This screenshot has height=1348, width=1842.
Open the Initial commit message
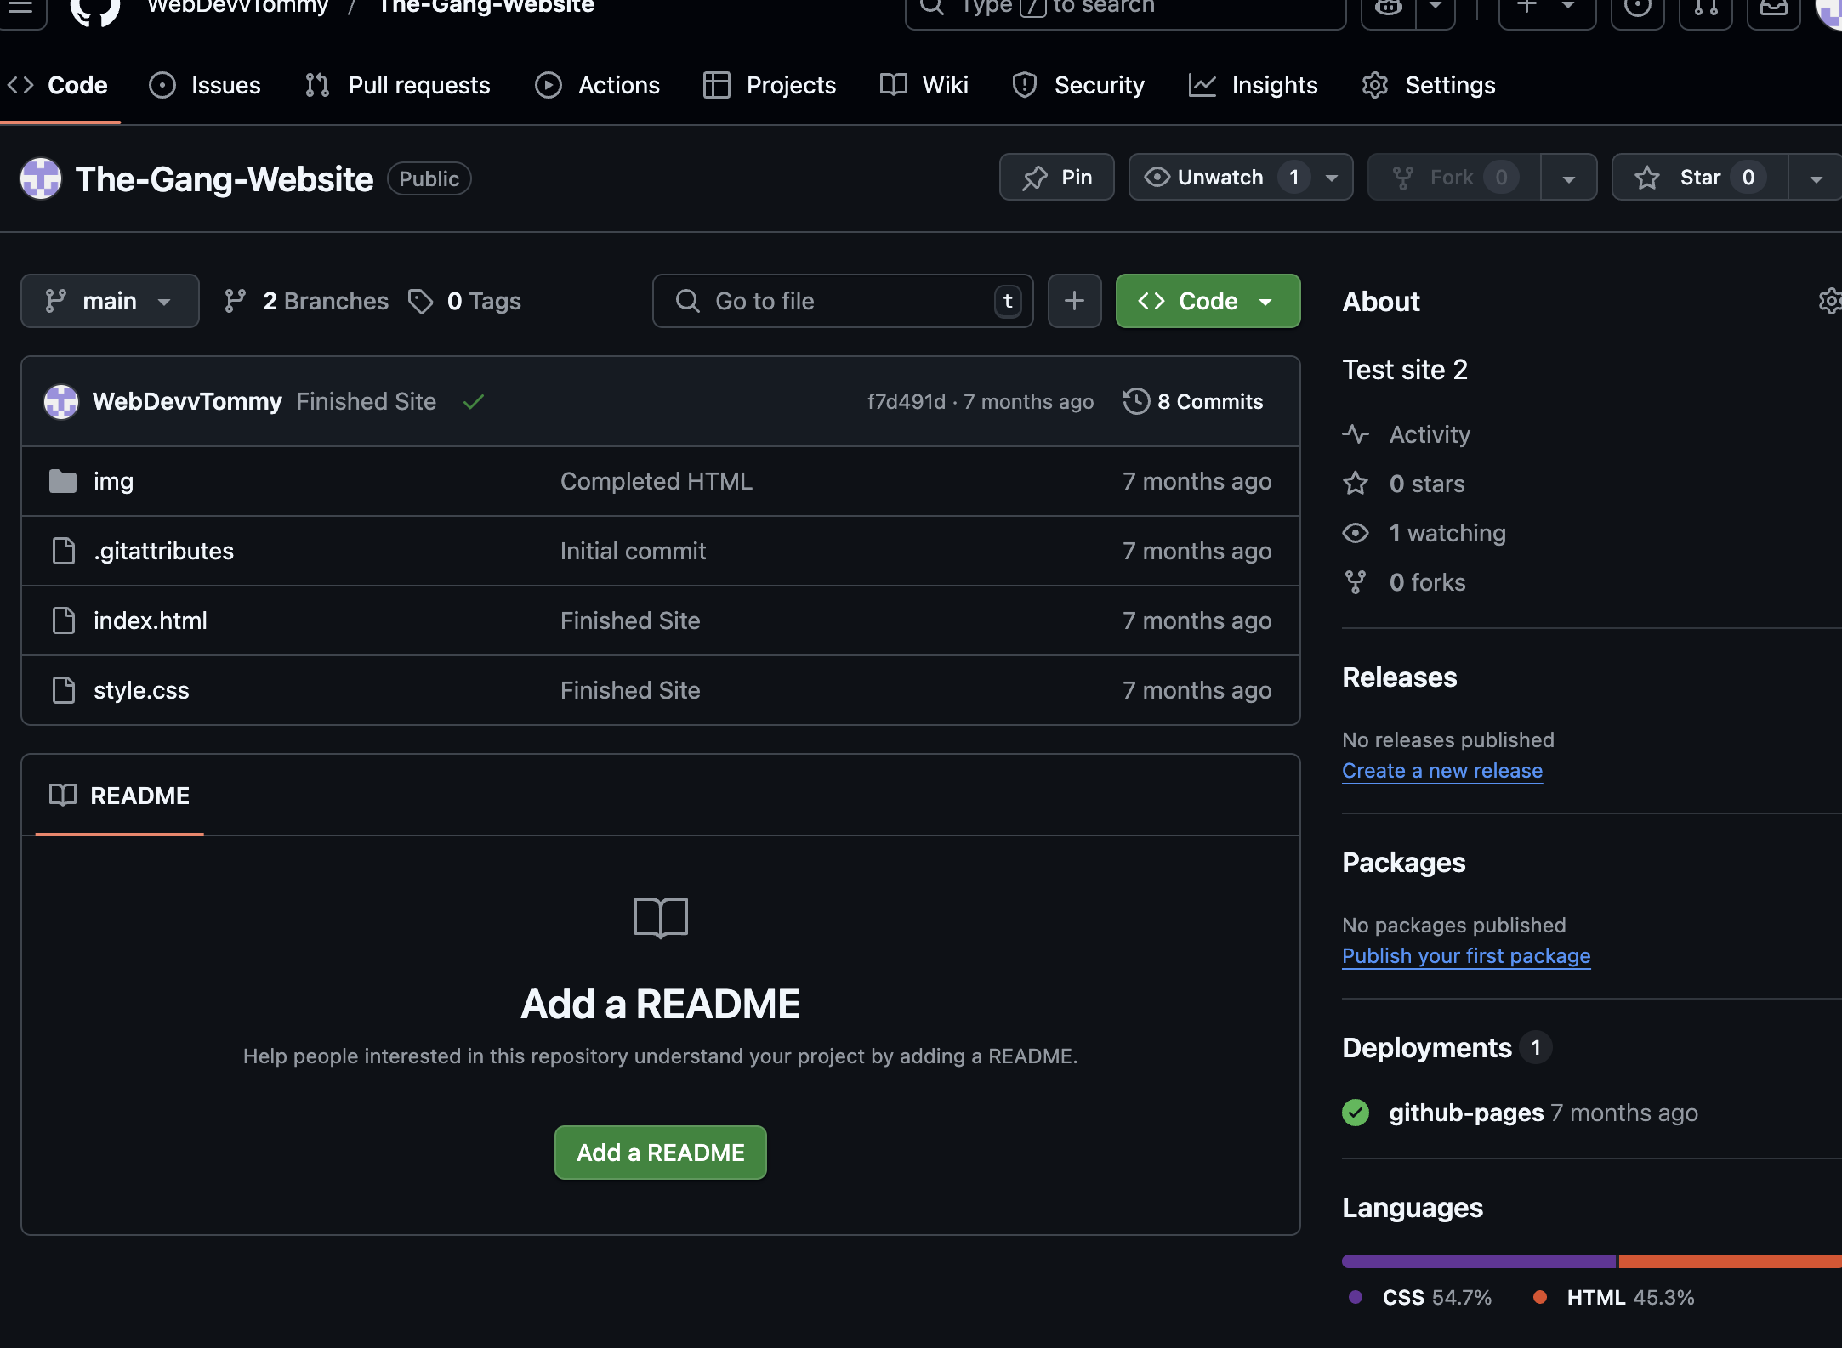[633, 551]
